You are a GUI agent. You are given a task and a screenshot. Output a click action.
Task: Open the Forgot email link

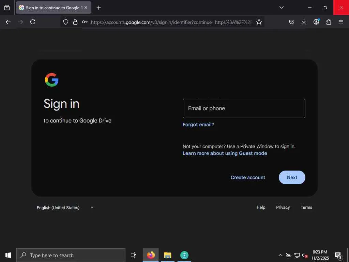coord(198,125)
